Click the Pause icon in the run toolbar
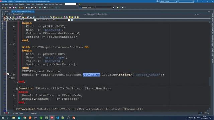 click(x=49, y=7)
